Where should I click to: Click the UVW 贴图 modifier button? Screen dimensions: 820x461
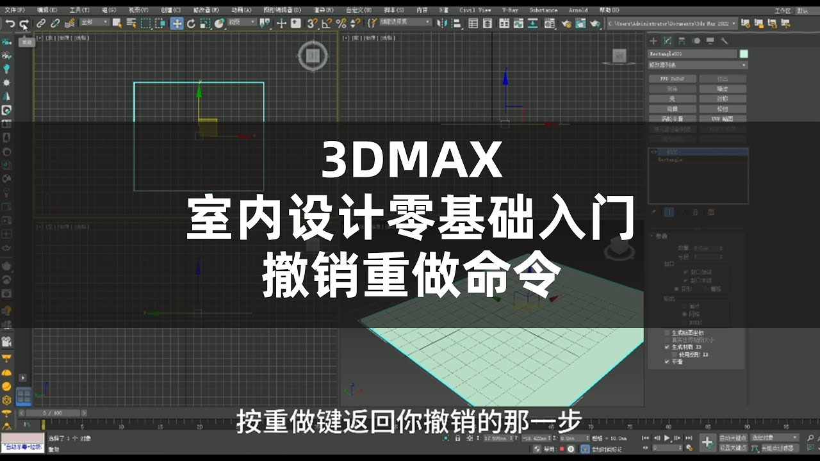tap(722, 119)
